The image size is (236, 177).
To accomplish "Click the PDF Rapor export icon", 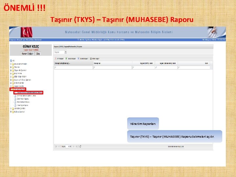I will pyautogui.click(x=56, y=59).
